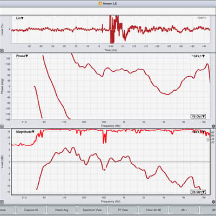Viewport: 216px width, 216px height.
Task: Open the magnitude plot settings gear
Action: (x=214, y=202)
